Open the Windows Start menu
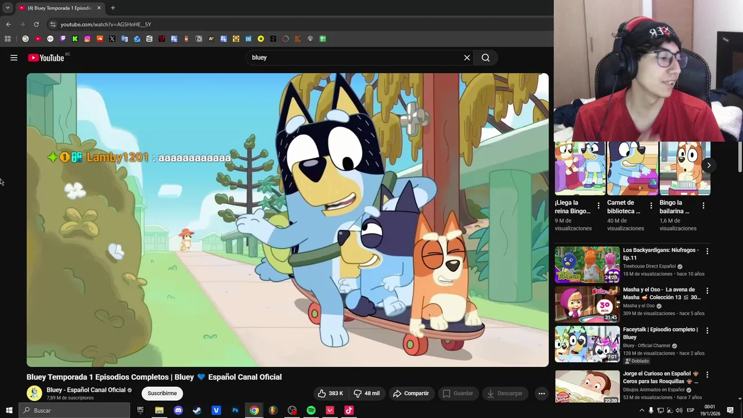Image resolution: width=743 pixels, height=418 pixels. pos(9,410)
